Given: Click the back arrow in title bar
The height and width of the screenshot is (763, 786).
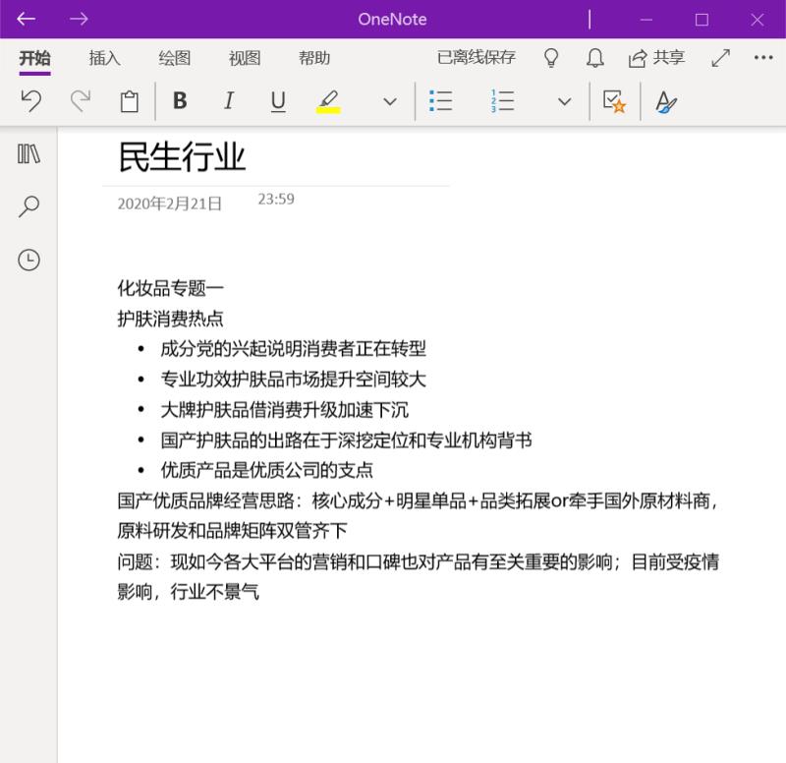Looking at the screenshot, I should click(x=27, y=19).
